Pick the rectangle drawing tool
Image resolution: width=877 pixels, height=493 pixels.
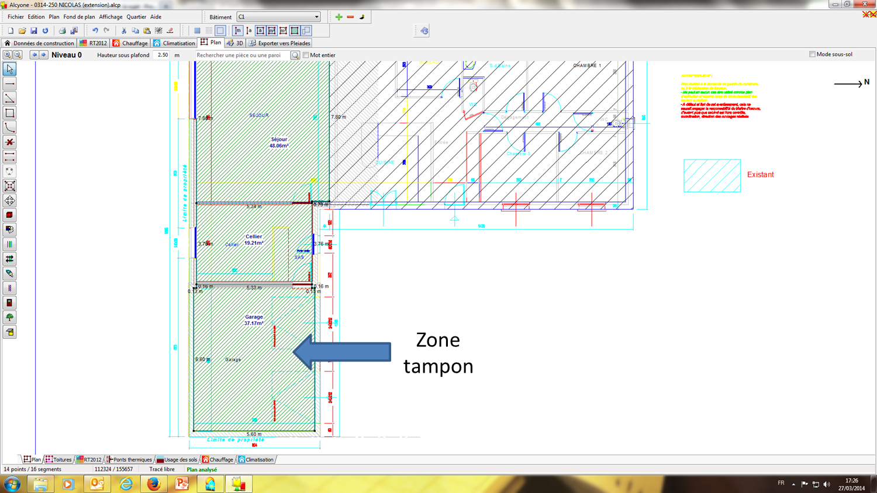(x=9, y=113)
